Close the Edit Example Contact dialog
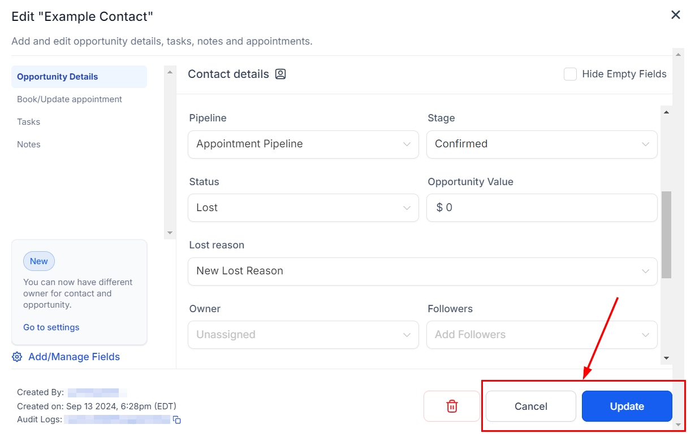Viewport: 695px width, 442px height. click(675, 15)
